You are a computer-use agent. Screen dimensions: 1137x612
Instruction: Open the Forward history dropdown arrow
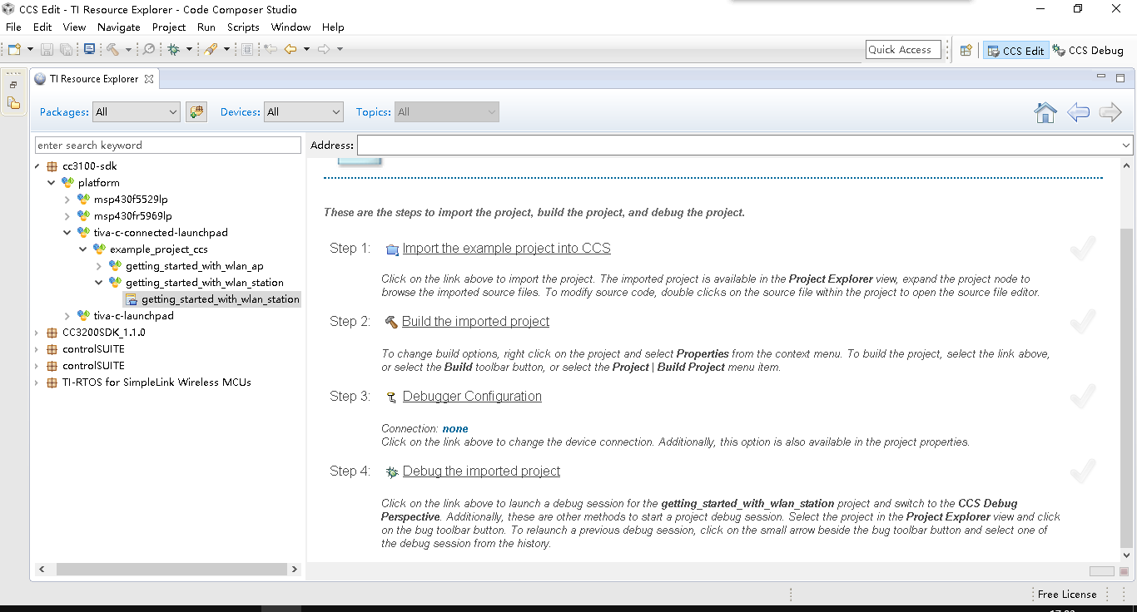point(340,50)
